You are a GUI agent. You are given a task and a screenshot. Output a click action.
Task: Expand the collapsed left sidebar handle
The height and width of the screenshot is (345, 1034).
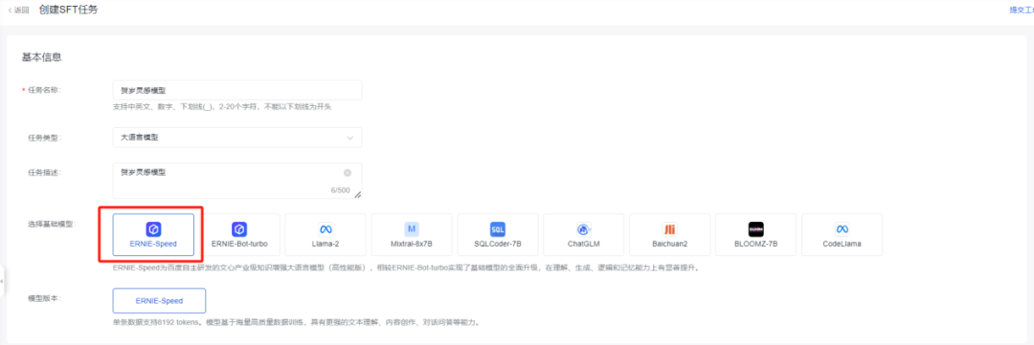(x=2, y=281)
